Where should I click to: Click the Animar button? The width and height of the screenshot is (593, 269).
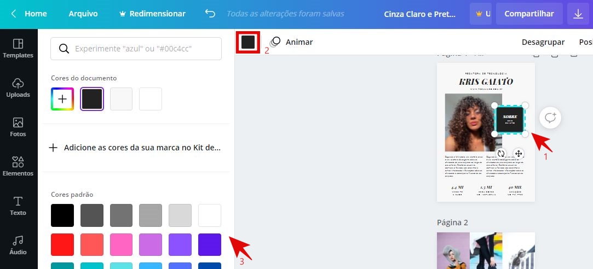point(292,42)
